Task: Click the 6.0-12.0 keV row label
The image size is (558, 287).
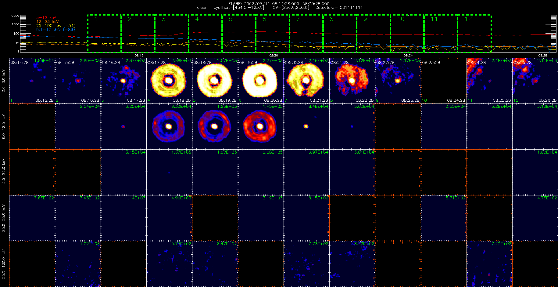Action: tap(4, 126)
